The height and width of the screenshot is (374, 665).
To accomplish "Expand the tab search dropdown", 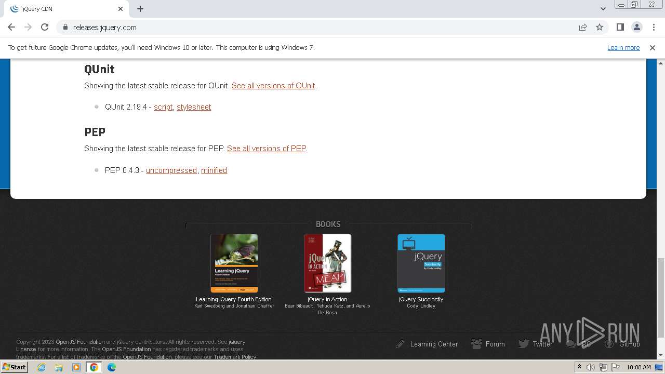I will click(x=603, y=9).
